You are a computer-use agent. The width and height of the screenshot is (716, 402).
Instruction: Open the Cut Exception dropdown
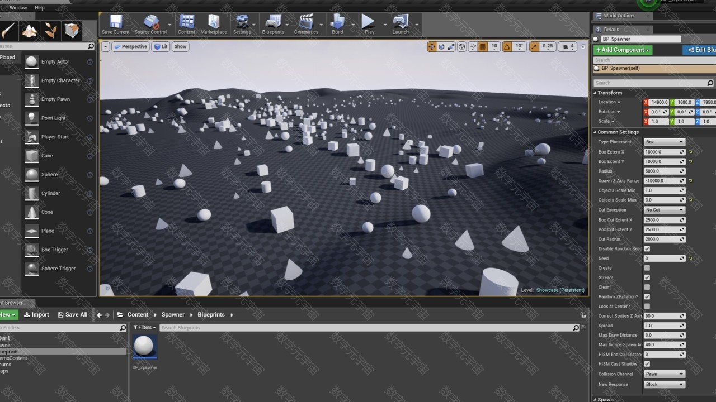(665, 210)
